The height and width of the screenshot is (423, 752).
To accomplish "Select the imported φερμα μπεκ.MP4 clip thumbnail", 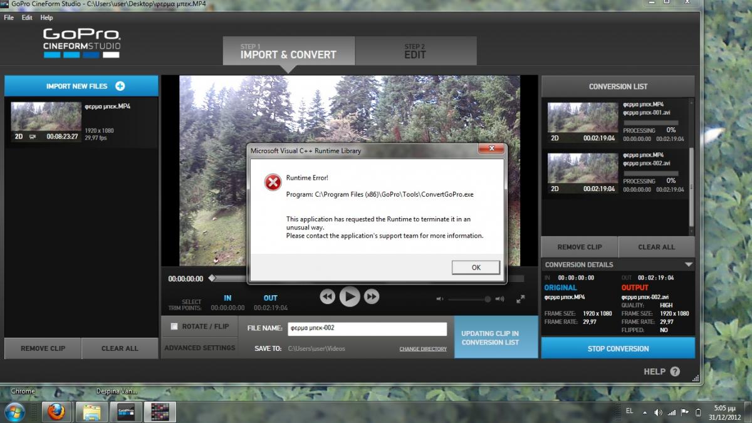I will click(46, 122).
